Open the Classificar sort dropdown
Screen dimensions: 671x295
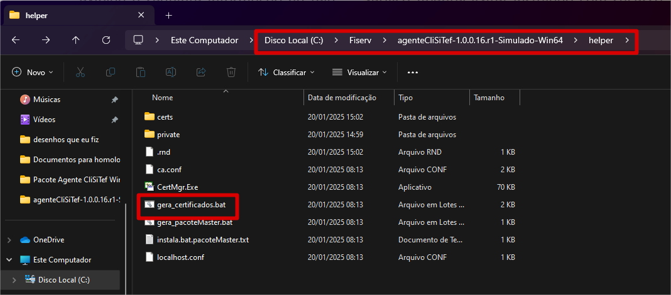(286, 73)
